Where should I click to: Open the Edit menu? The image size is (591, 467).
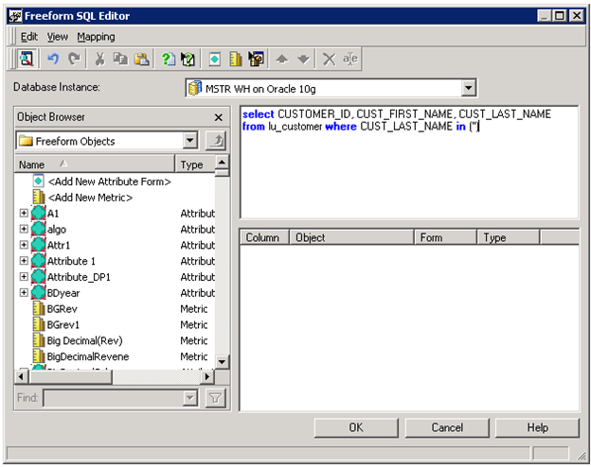29,37
